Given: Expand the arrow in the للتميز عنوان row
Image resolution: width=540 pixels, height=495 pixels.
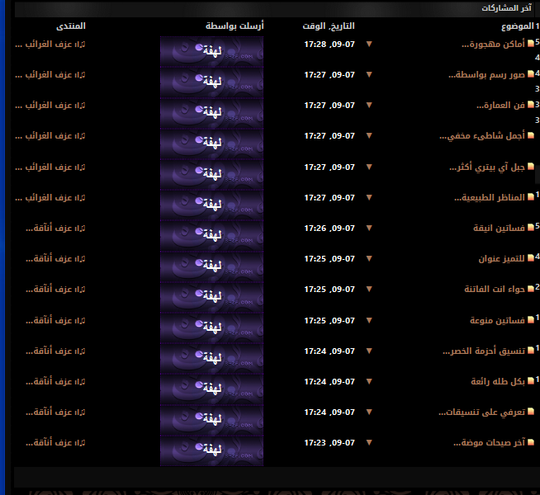Looking at the screenshot, I should coord(369,258).
